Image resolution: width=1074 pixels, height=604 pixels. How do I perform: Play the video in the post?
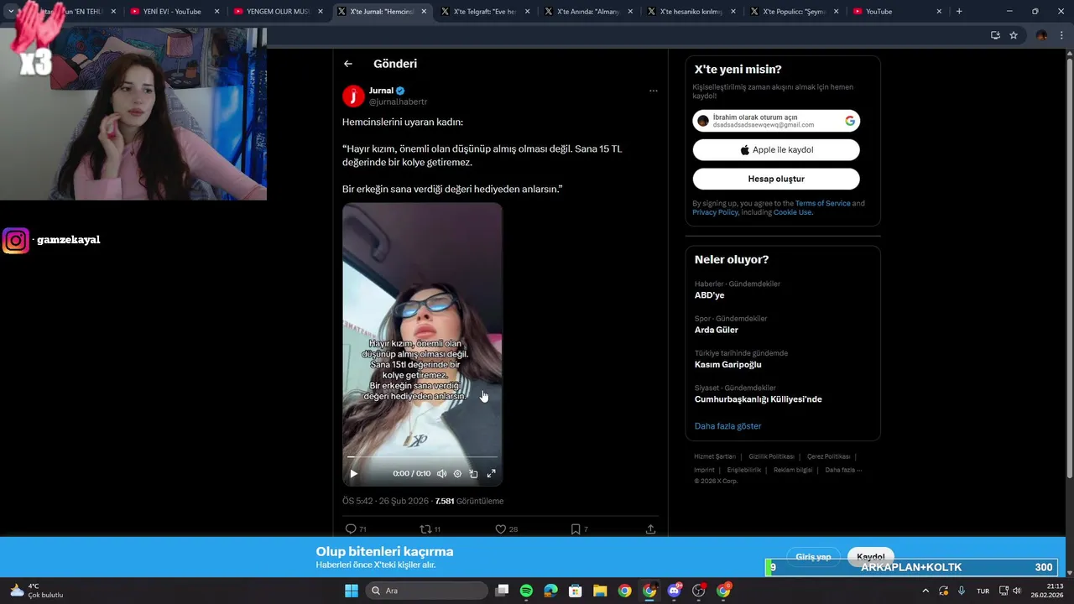pos(353,474)
